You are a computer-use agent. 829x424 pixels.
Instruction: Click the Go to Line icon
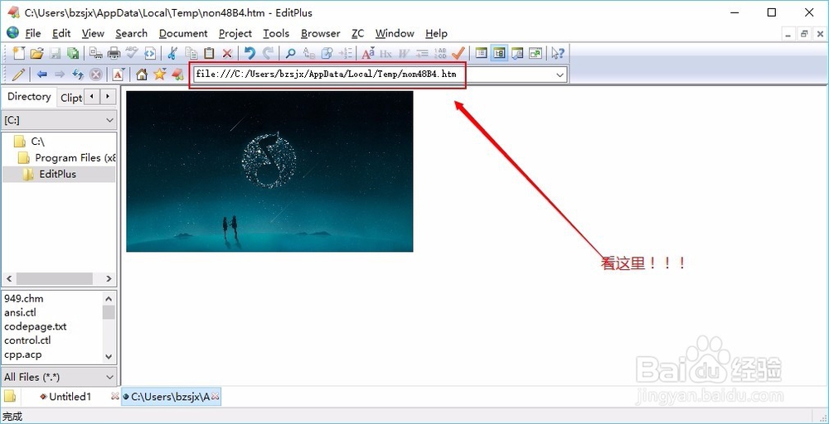tap(345, 53)
